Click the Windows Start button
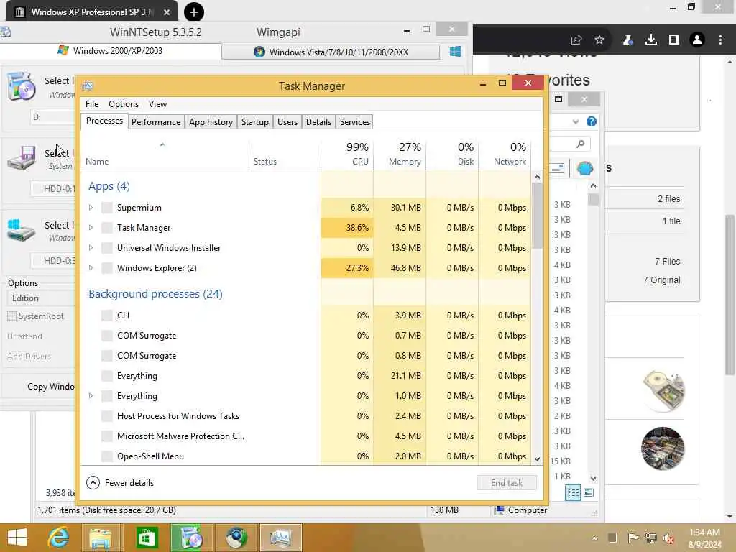The image size is (736, 552). [x=17, y=538]
